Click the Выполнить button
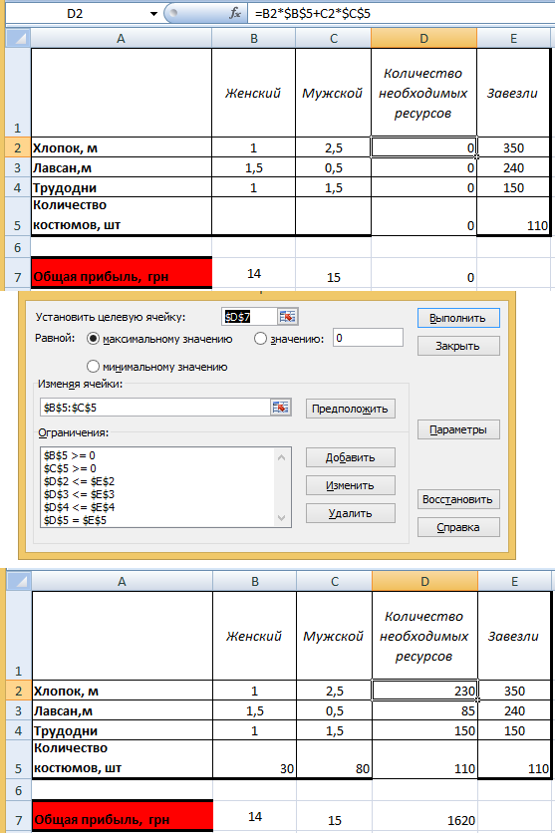Screen dimensions: 555x837 click(x=458, y=318)
